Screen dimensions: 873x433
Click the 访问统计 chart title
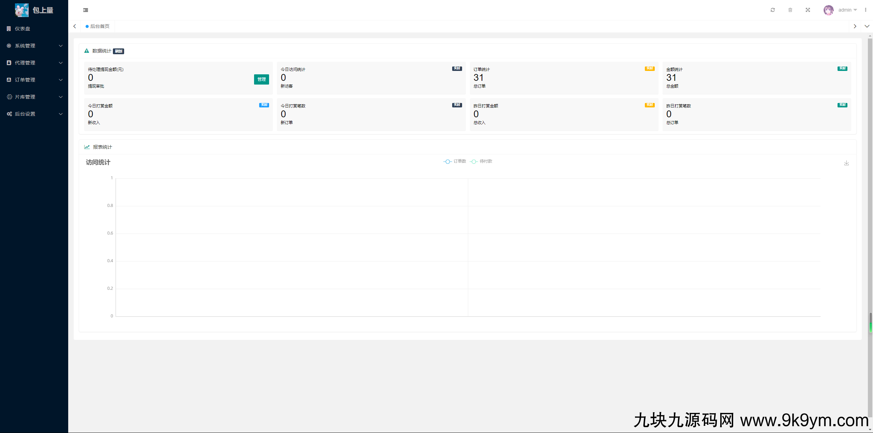[98, 162]
